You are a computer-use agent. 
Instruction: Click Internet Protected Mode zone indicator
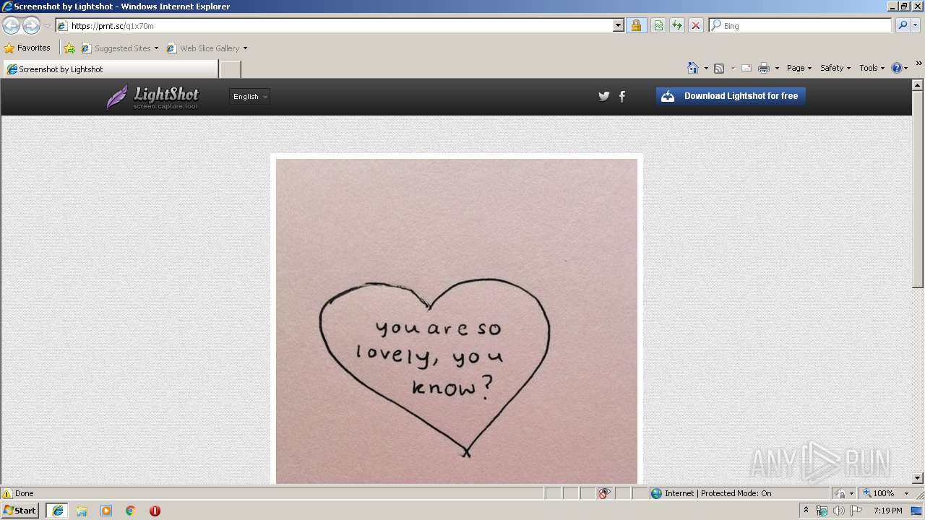[711, 493]
